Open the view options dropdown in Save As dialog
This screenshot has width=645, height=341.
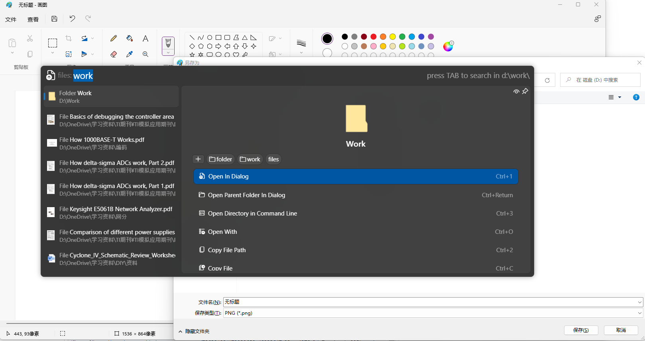click(x=619, y=97)
